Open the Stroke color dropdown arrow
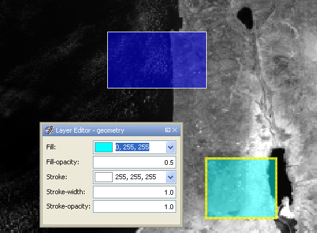The image size is (317, 233). point(170,177)
